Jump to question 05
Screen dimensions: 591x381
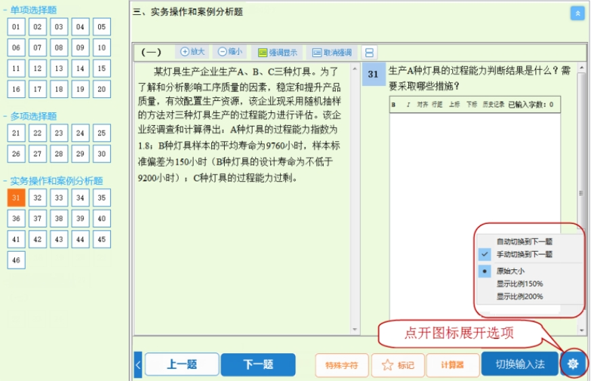tap(102, 27)
